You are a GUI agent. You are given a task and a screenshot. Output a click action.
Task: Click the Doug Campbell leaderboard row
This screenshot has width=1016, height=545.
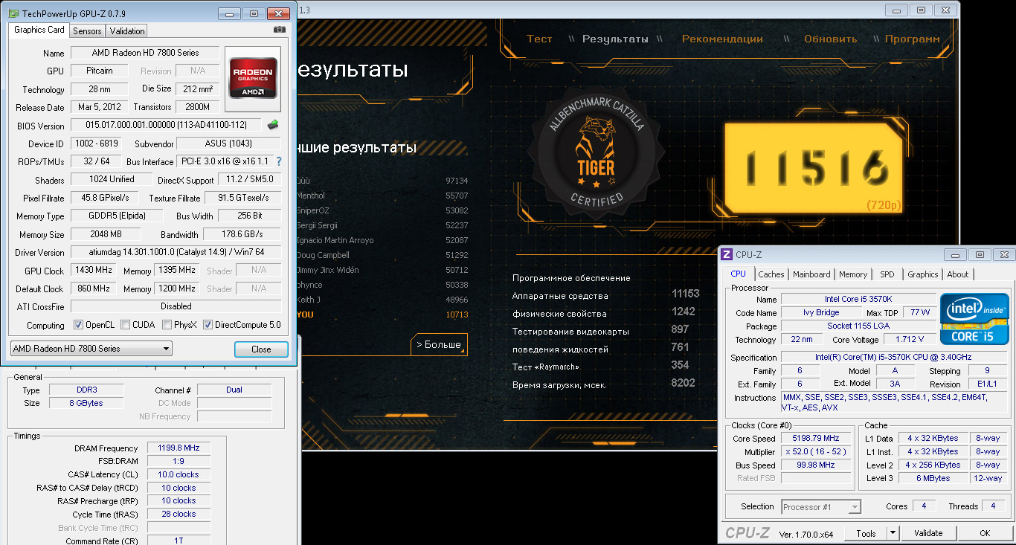(x=382, y=255)
